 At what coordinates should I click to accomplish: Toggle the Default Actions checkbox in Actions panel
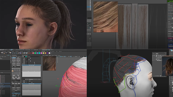pos(153,55)
